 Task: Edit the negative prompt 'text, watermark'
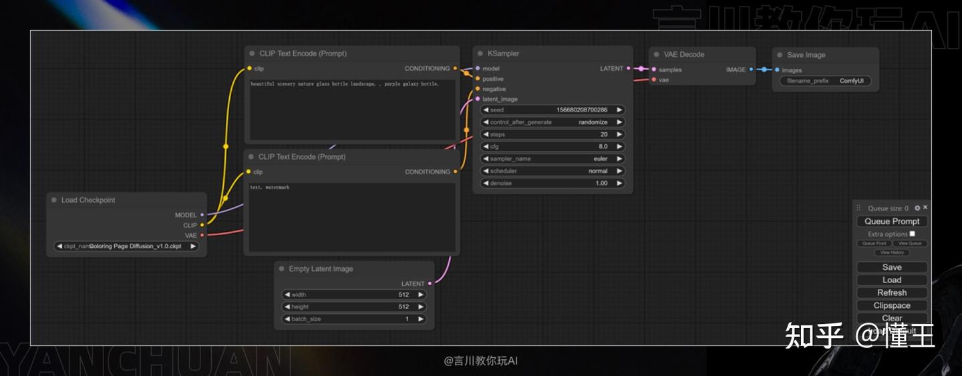coord(352,217)
